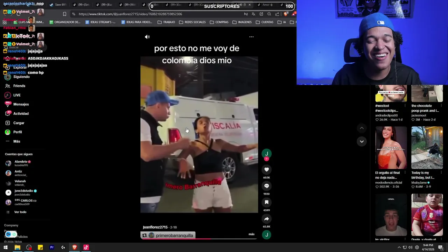Open File Explorer from taskbar
Viewport: 448px width, 252px height.
tap(17, 247)
